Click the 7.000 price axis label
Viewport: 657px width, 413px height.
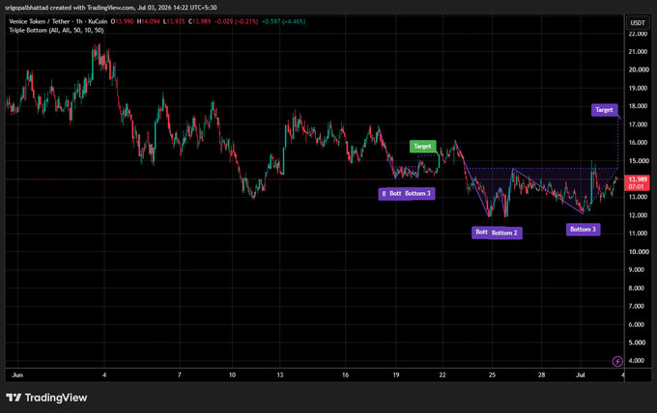pos(637,306)
